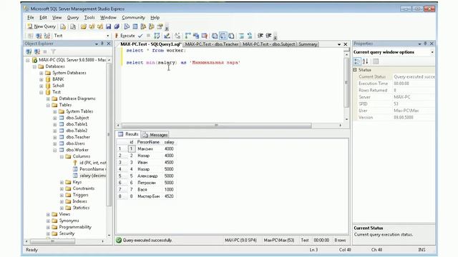This screenshot has height=257, width=458.
Task: Expand the System Databases node
Action: pyautogui.click(x=42, y=73)
